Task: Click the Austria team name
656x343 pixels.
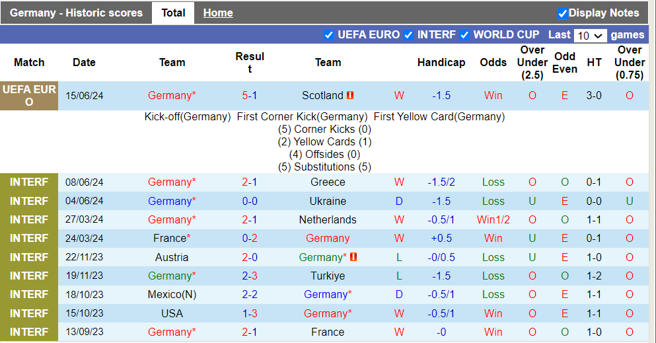Action: [x=172, y=257]
